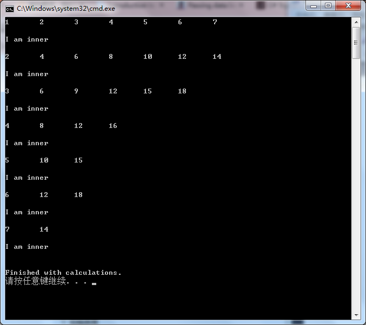Image resolution: width=366 pixels, height=325 pixels.
Task: Click the number 16 in the row starting with 4
Action: point(113,126)
